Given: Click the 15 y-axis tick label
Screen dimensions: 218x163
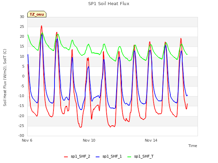Looking at the screenshot, I should point(22,47).
